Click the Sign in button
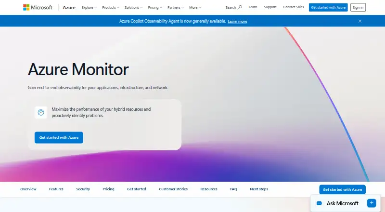Viewport: 385px width, 212px height. [x=358, y=7]
